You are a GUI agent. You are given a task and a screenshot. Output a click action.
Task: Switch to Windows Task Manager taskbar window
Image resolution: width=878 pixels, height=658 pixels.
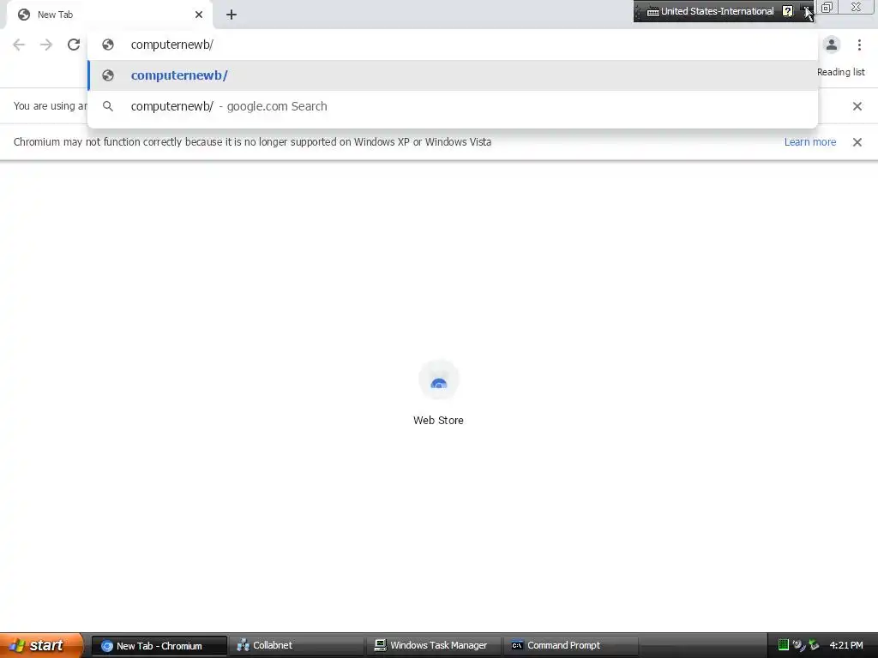click(435, 646)
